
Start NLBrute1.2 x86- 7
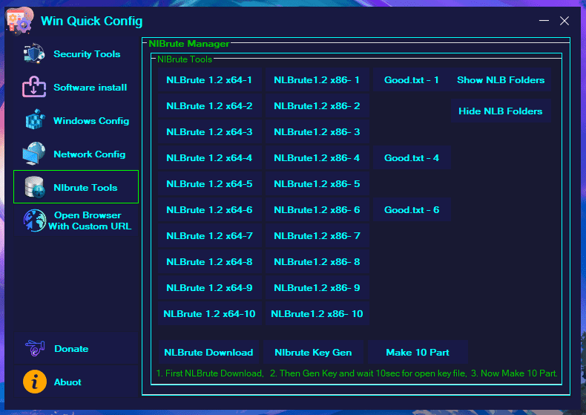click(317, 236)
